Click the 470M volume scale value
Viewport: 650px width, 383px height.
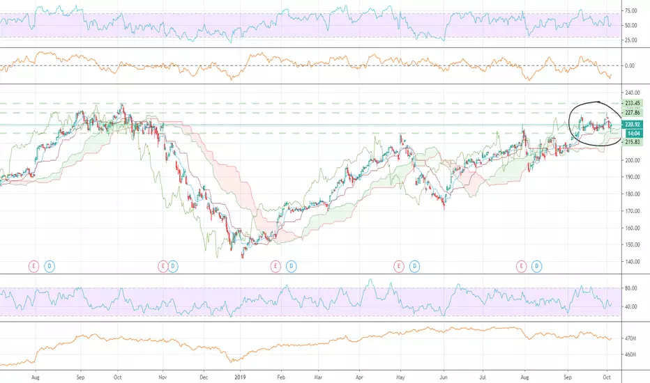(630, 338)
